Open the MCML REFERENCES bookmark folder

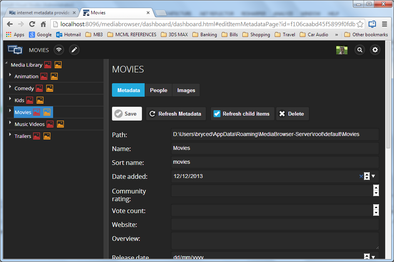pyautogui.click(x=132, y=35)
